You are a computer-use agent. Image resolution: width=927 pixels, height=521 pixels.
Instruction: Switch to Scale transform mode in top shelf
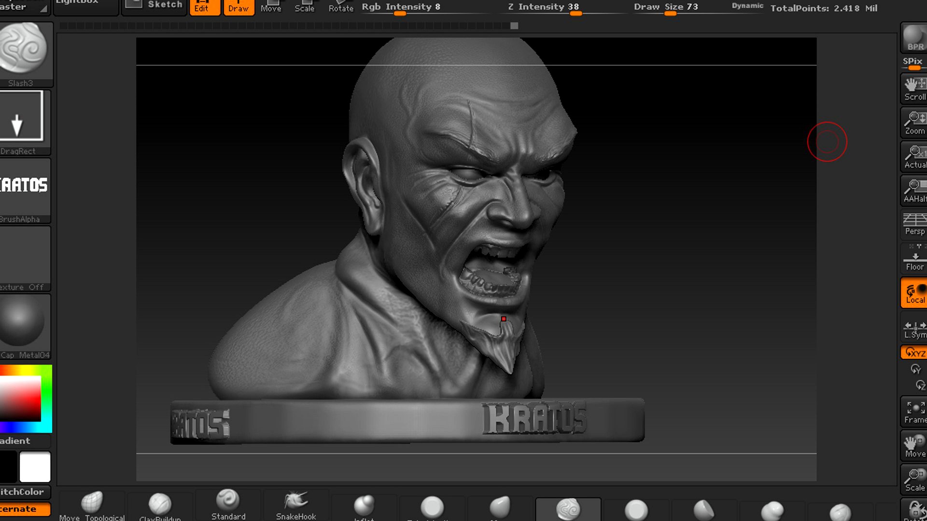click(305, 7)
